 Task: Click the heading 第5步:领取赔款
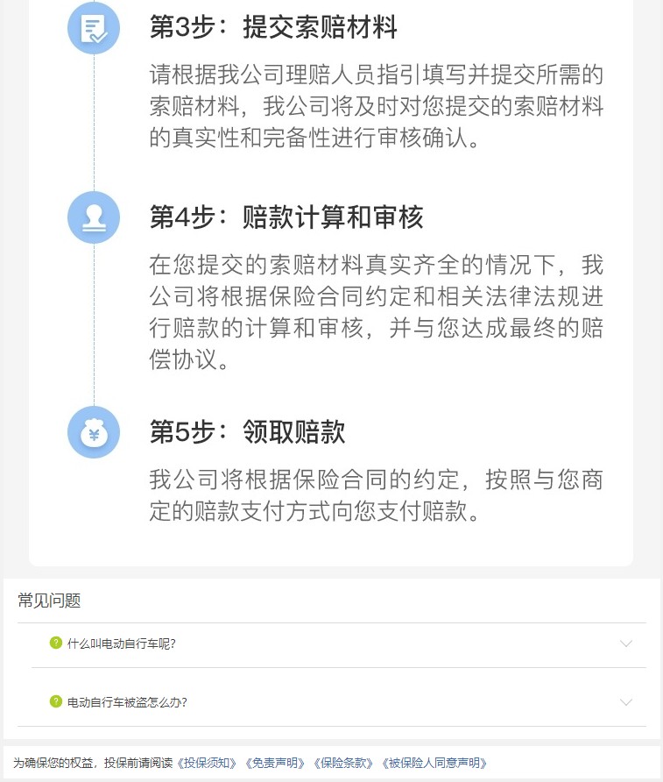point(247,432)
